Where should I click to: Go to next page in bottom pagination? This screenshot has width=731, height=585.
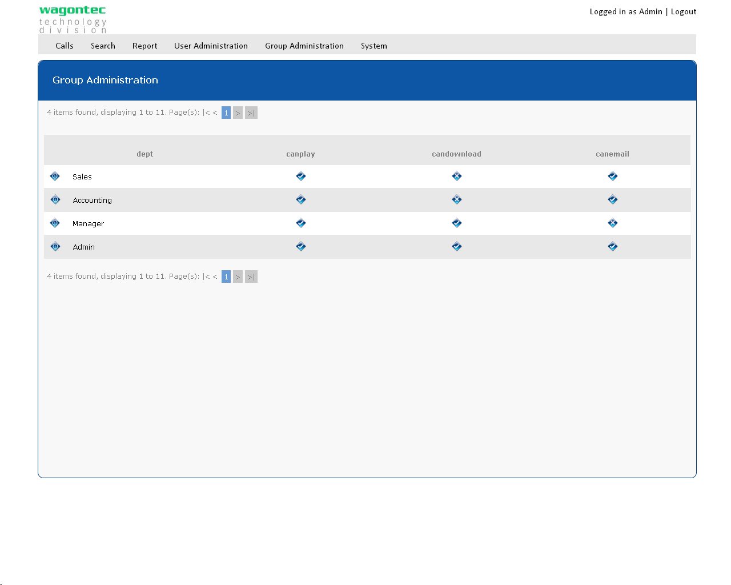pyautogui.click(x=238, y=277)
